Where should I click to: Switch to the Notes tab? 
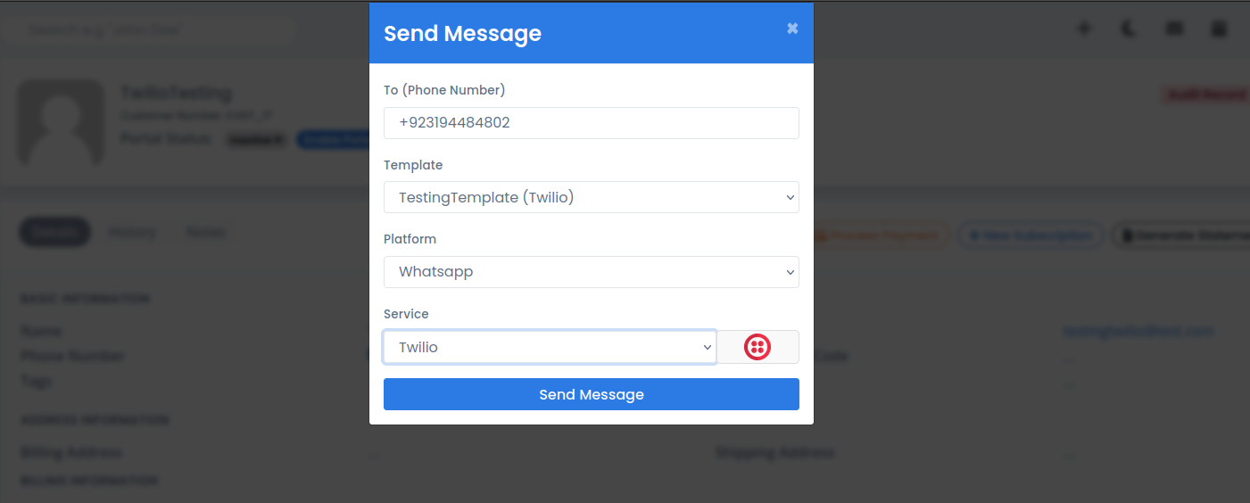pos(206,233)
